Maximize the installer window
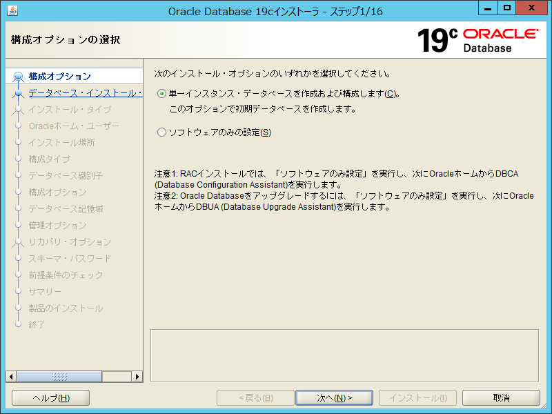The image size is (552, 414). click(x=507, y=8)
